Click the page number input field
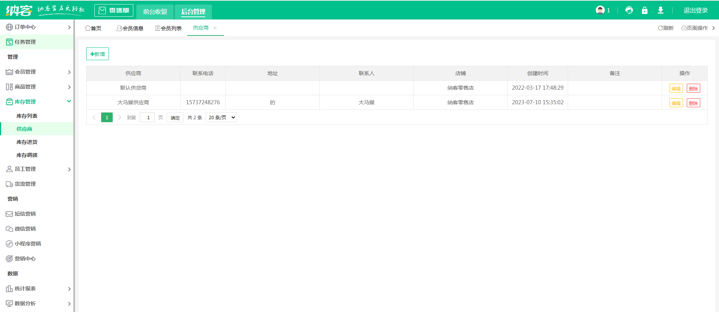This screenshot has height=312, width=719. pos(147,118)
